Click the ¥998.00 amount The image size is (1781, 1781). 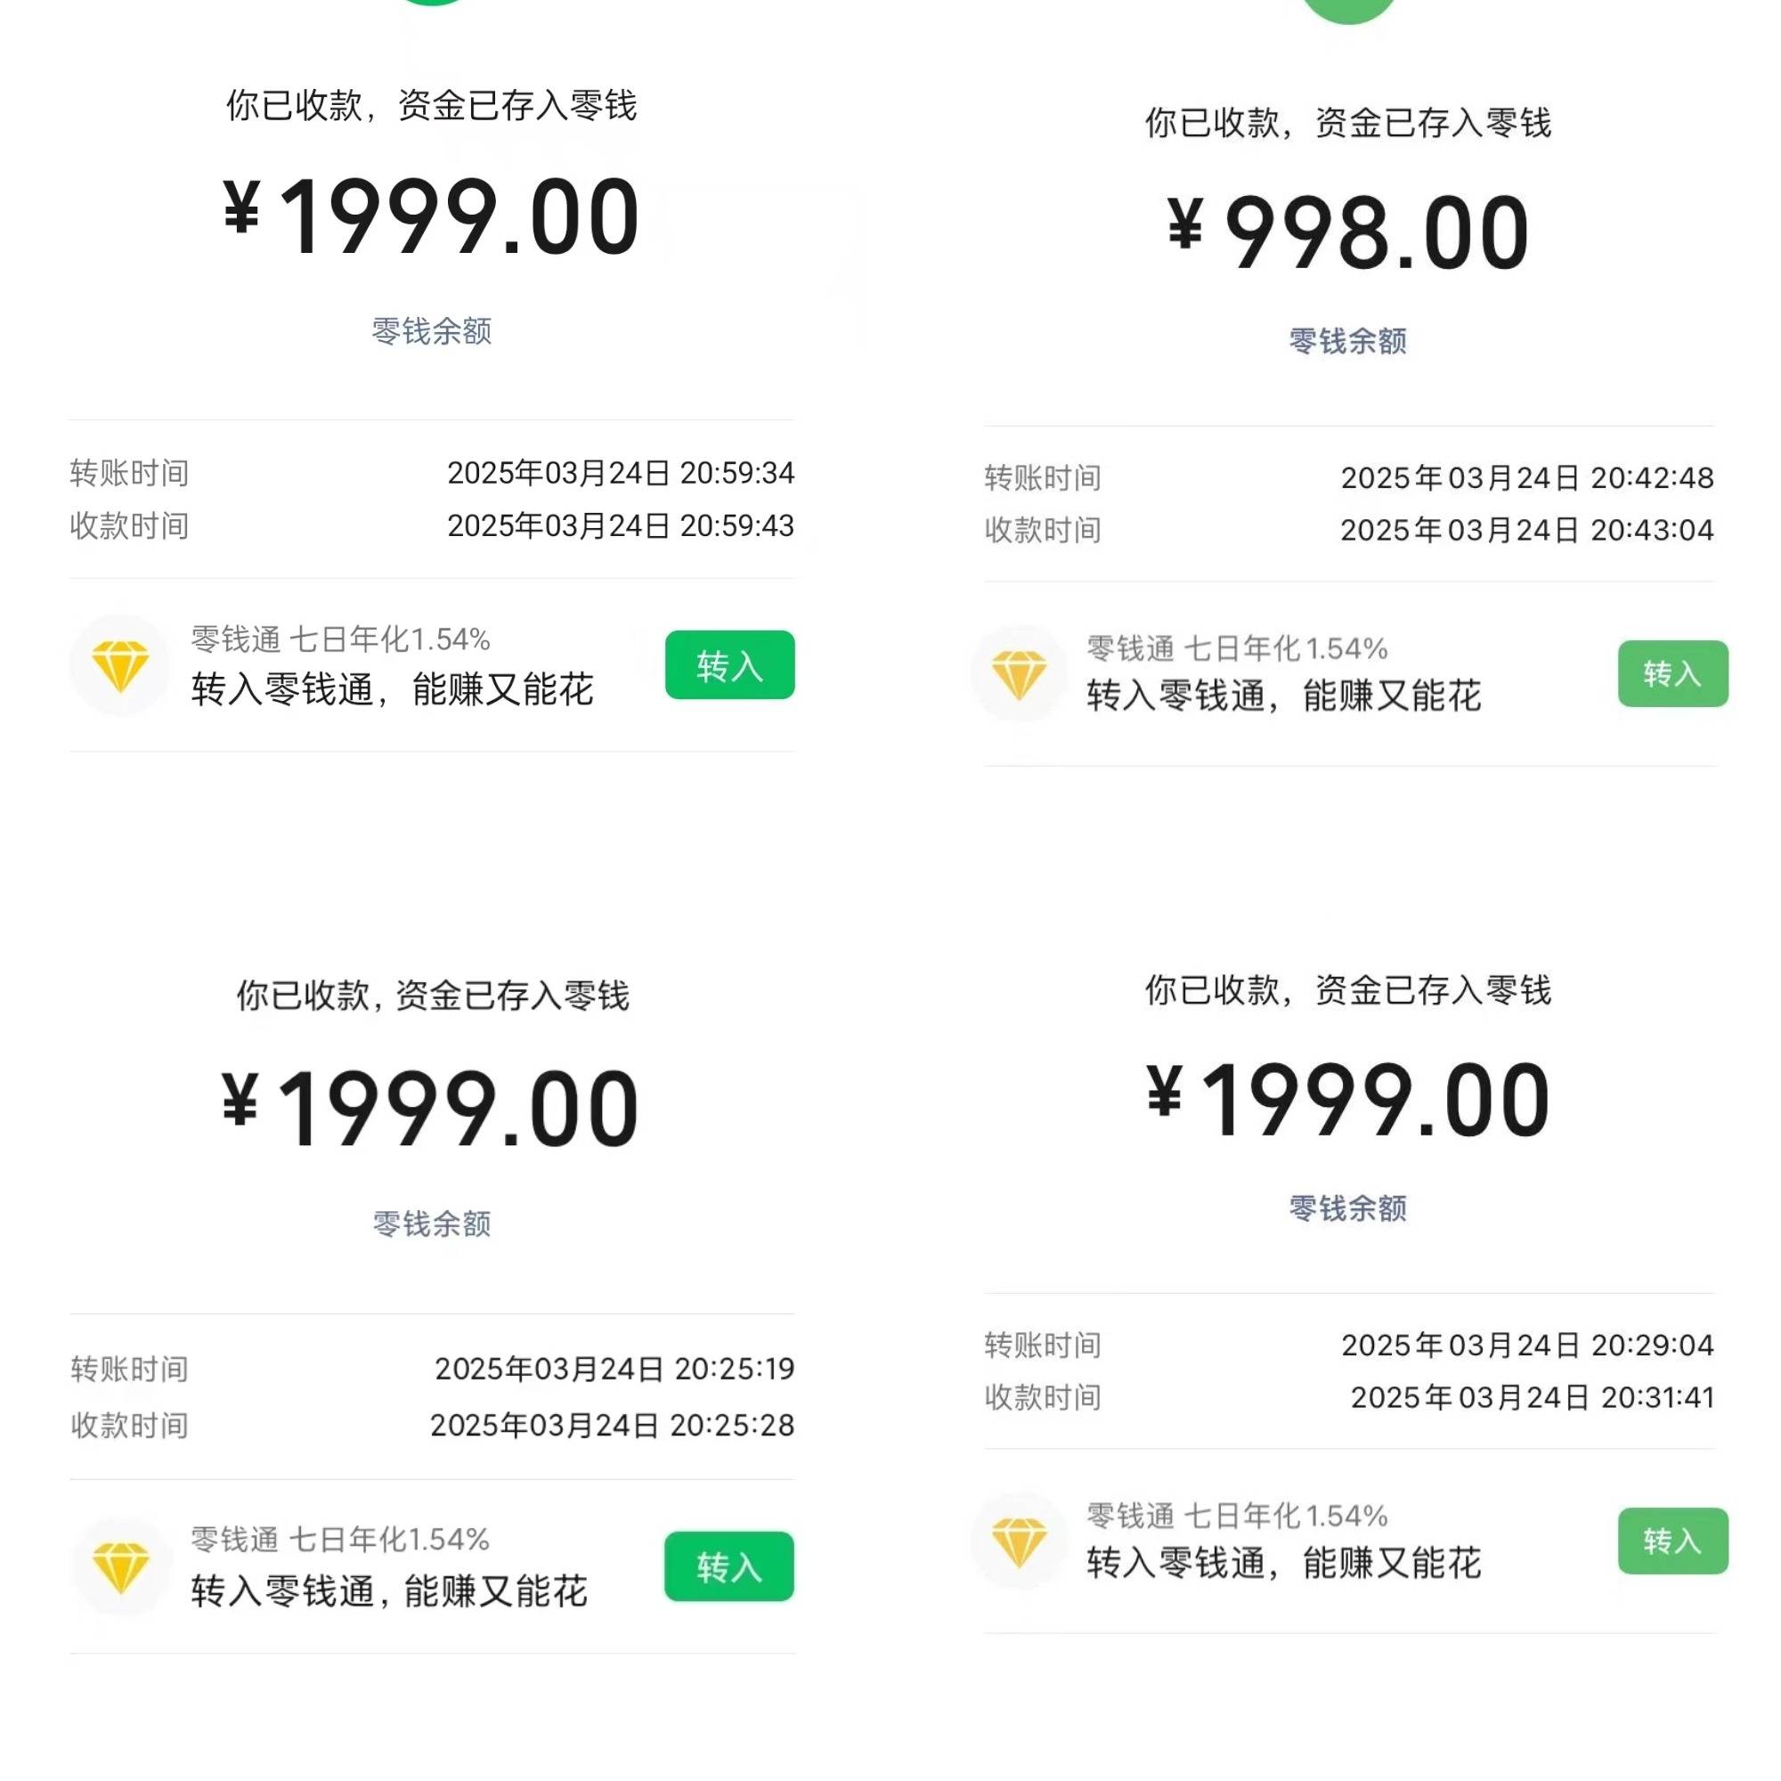[1347, 232]
